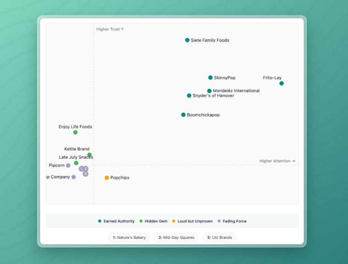Viewport: 348px width, 264px height.
Task: Click the Boomchickapop label text
Action: coord(203,115)
